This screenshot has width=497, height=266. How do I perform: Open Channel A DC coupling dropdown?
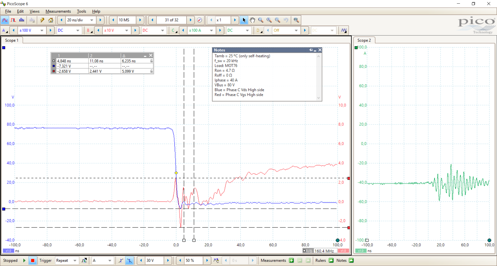point(78,30)
